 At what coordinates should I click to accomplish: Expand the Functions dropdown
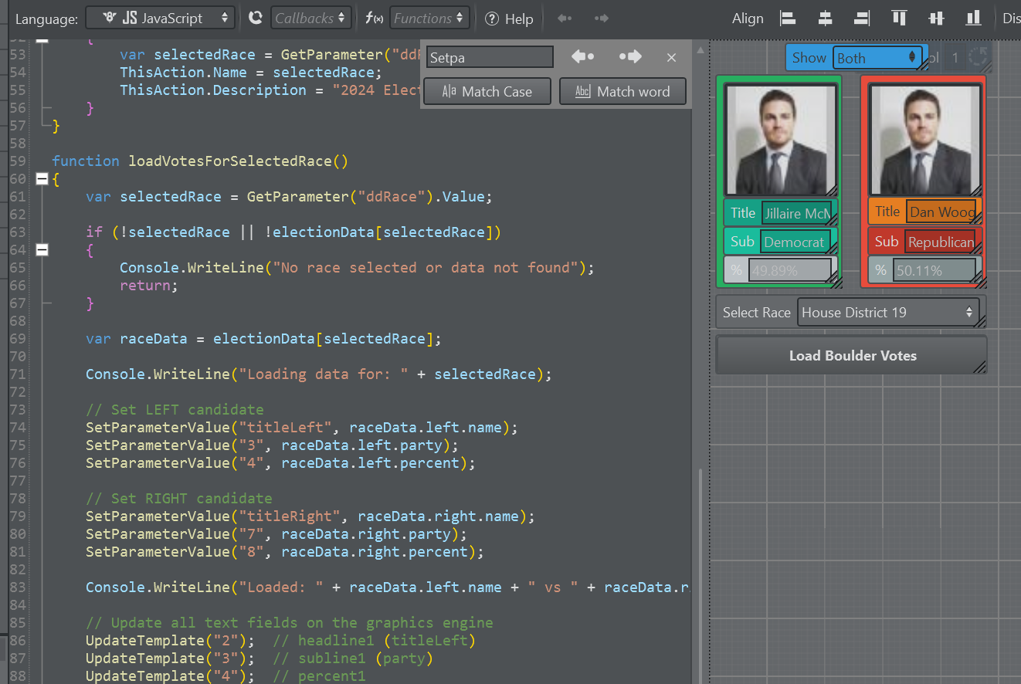coord(429,18)
